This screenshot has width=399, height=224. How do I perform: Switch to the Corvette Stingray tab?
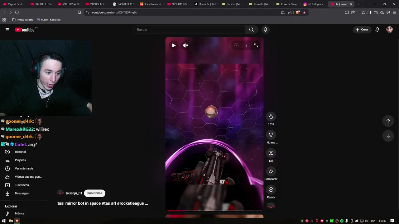(x=287, y=4)
